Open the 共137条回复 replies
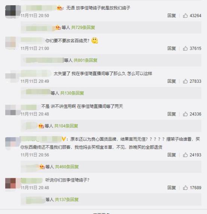Screen dimensions: 207x214 [67, 200]
